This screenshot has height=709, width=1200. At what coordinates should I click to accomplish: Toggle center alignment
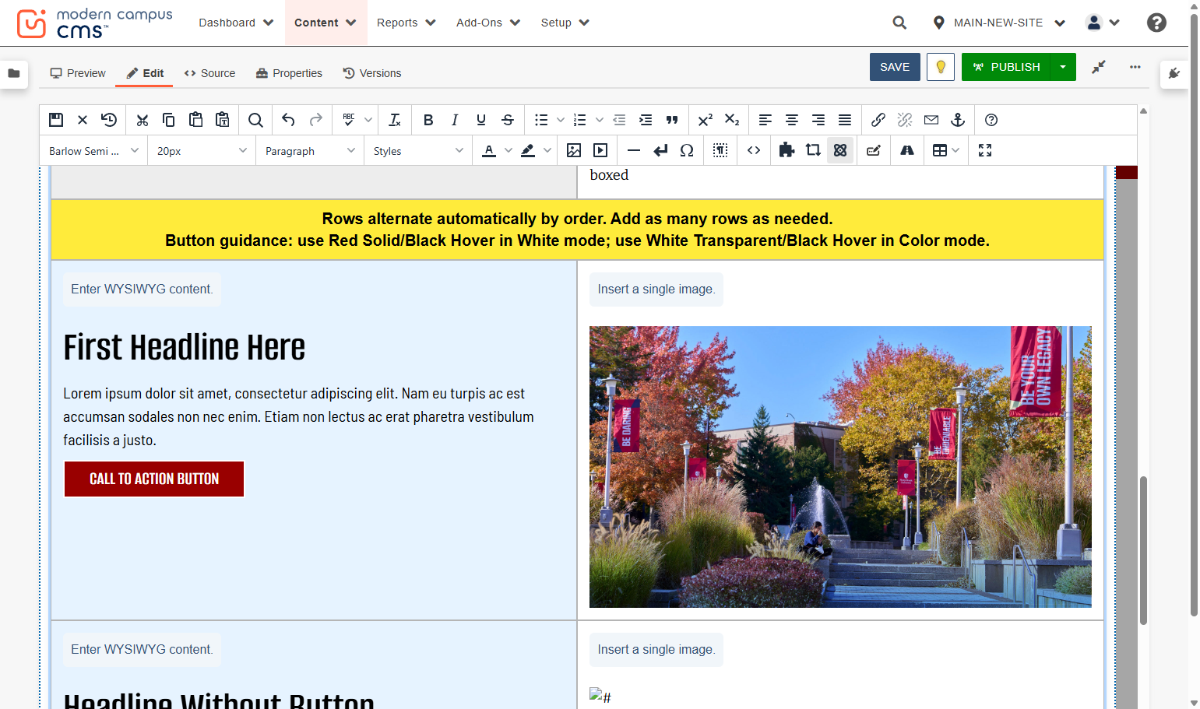792,120
